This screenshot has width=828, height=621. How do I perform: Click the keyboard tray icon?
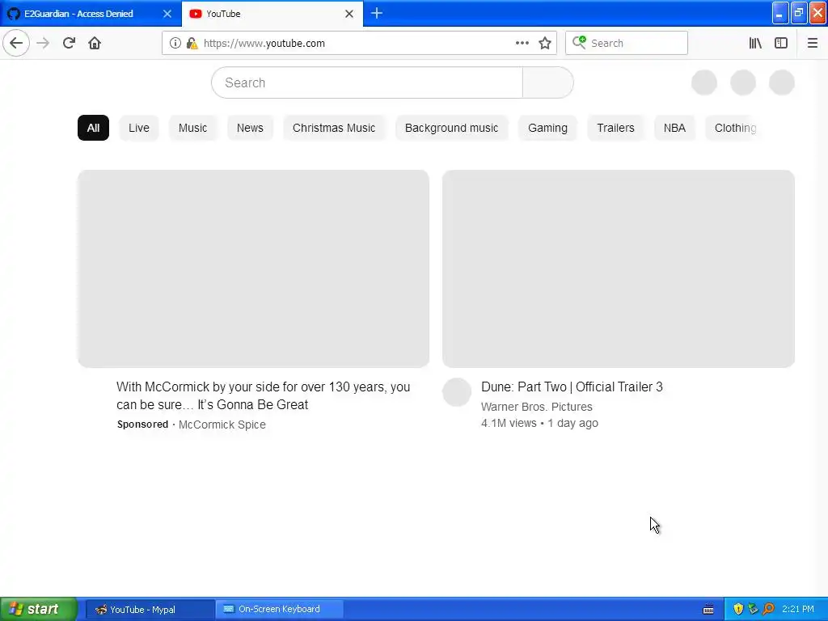[x=708, y=610]
